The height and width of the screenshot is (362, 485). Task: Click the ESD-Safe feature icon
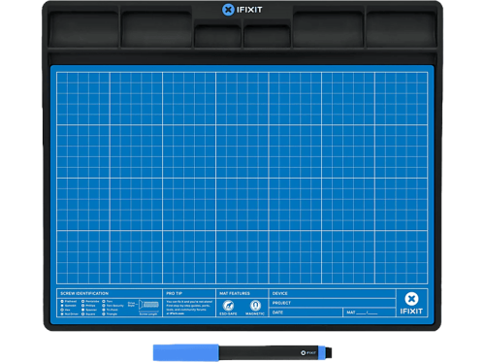click(228, 305)
